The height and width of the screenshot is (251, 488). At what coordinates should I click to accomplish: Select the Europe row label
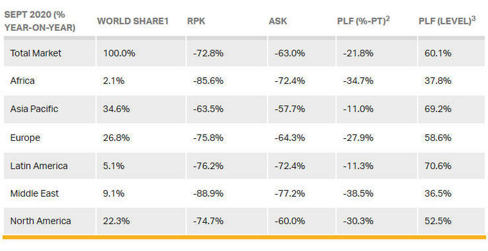25,138
